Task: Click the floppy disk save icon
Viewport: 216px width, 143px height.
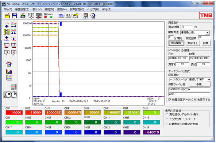Action: [14, 16]
